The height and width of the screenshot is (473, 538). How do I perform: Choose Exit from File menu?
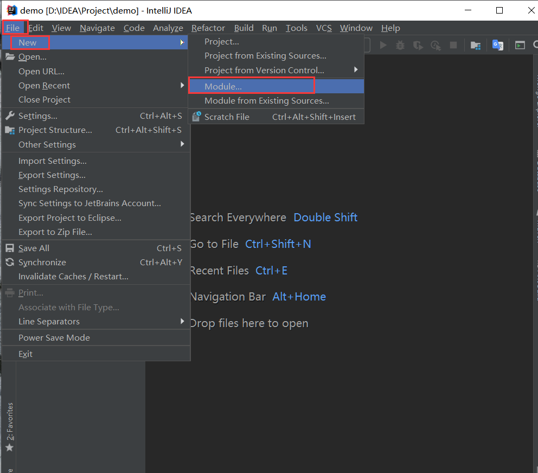point(95,354)
